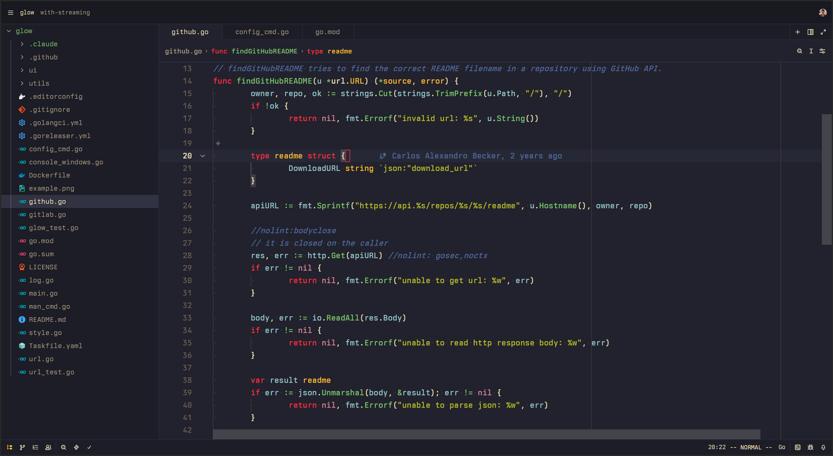Click the type readme breadcrumb
Screen dimensions: 833x456
click(329, 51)
